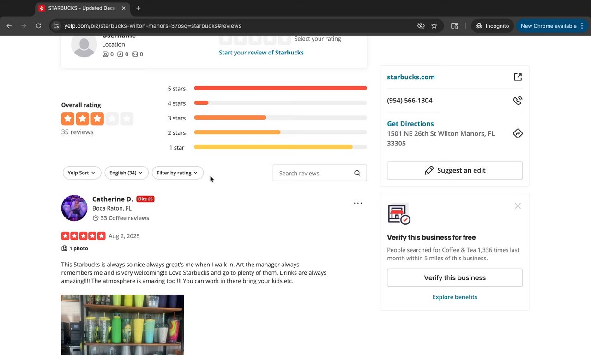Screen dimensions: 591x355
Task: Click 1 photo label on review
Action: [x=75, y=248]
